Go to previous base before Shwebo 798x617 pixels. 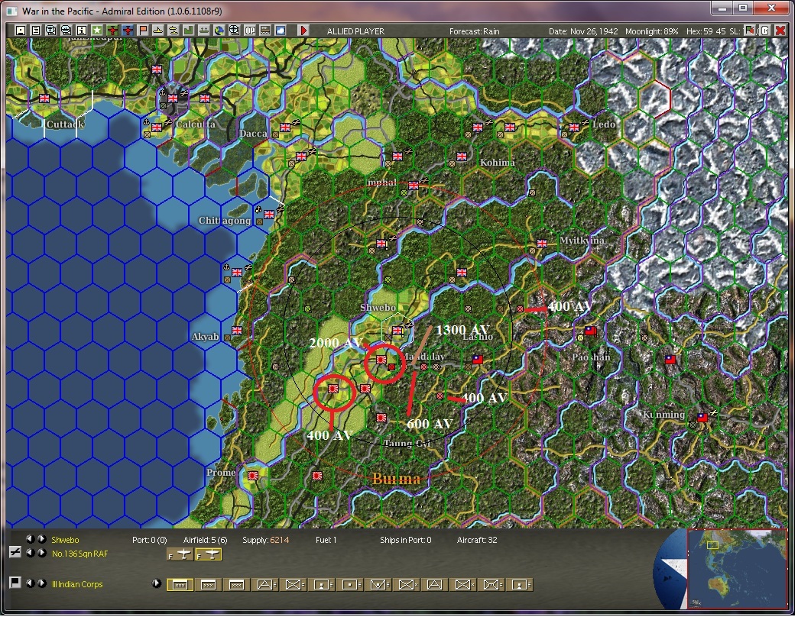(x=30, y=539)
